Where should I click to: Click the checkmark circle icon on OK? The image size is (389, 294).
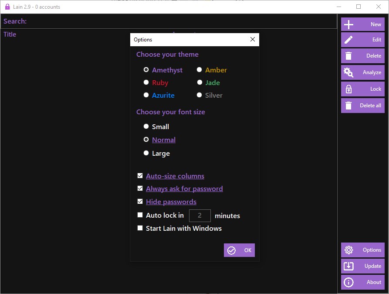coord(231,250)
